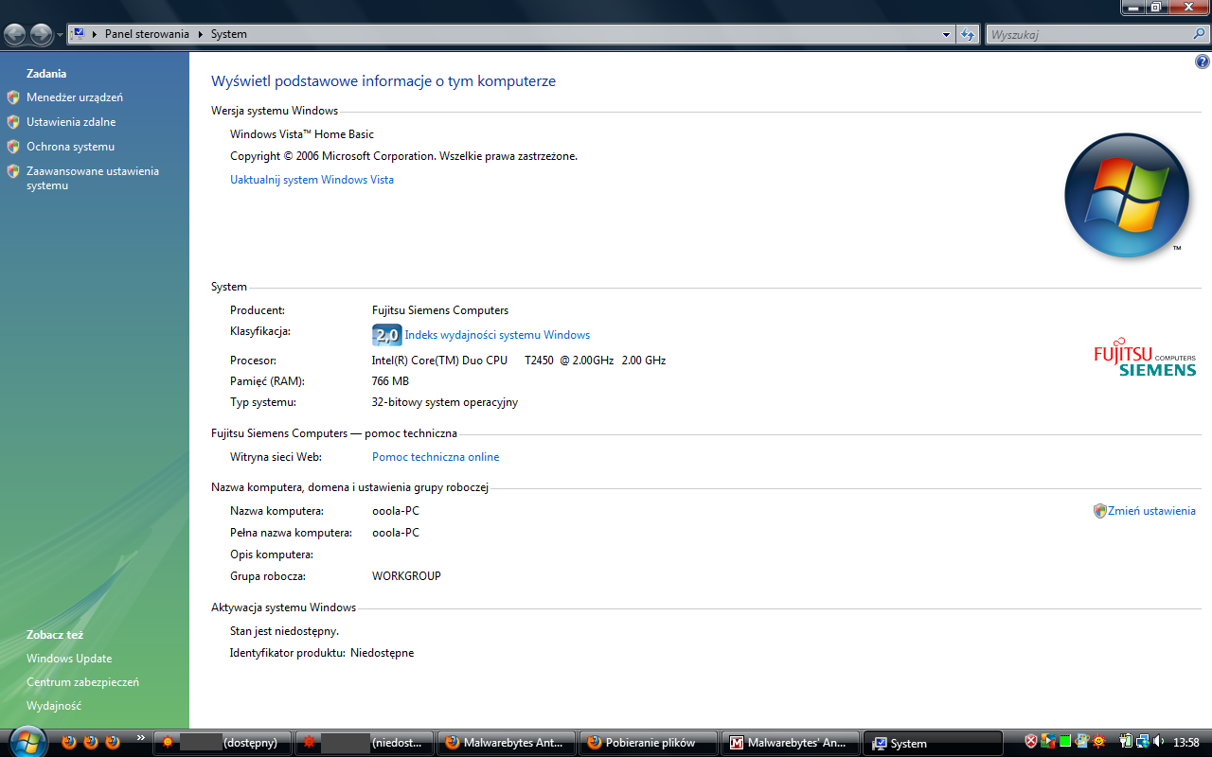Click the network connection tray icon
The height and width of the screenshot is (757, 1212).
tap(1143, 742)
